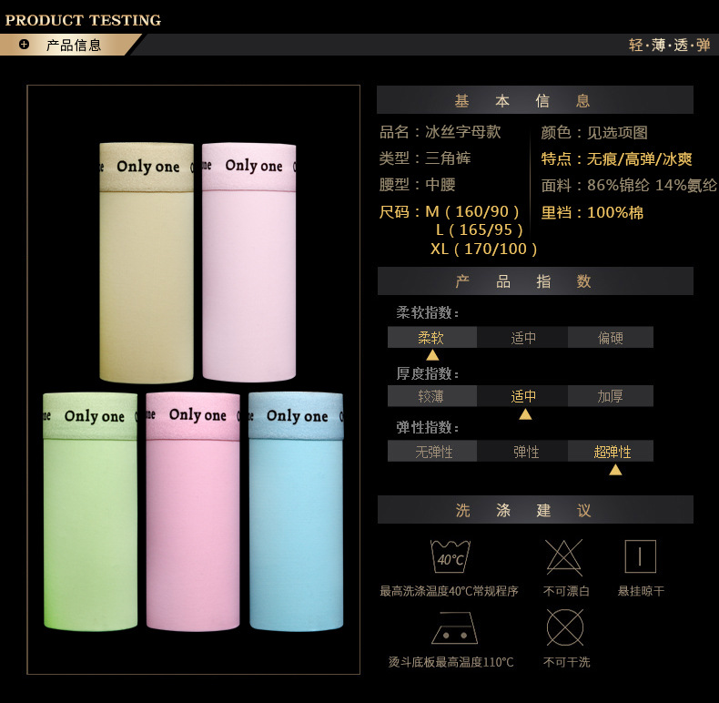Image resolution: width=719 pixels, height=703 pixels.
Task: Click the 见选项图 color text
Action: click(617, 133)
